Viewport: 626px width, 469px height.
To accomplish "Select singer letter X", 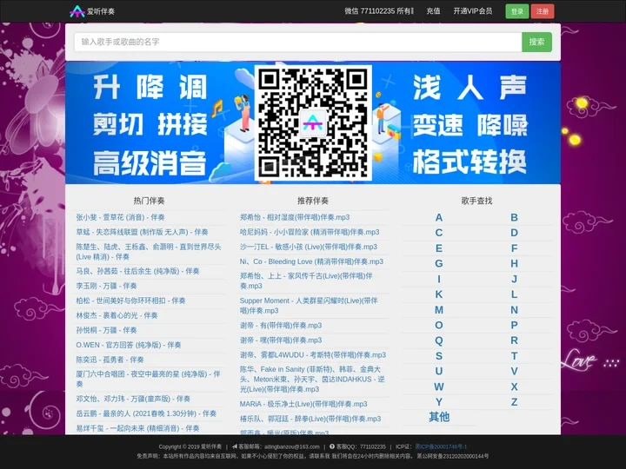I will 514,386.
